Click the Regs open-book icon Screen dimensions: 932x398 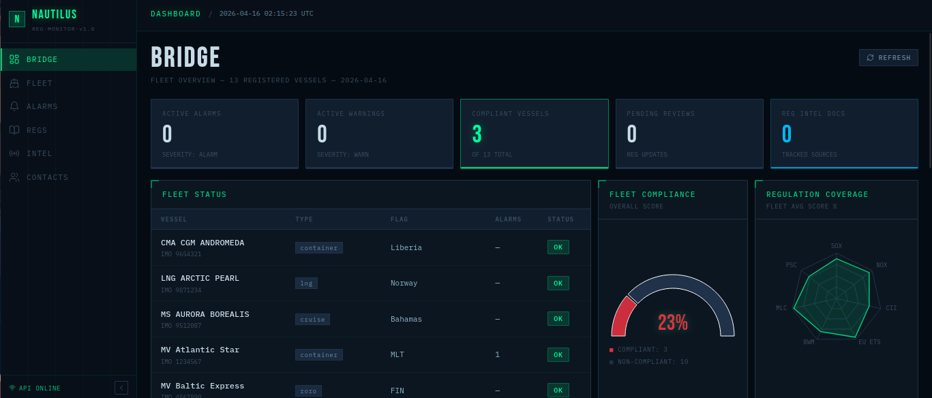click(14, 130)
